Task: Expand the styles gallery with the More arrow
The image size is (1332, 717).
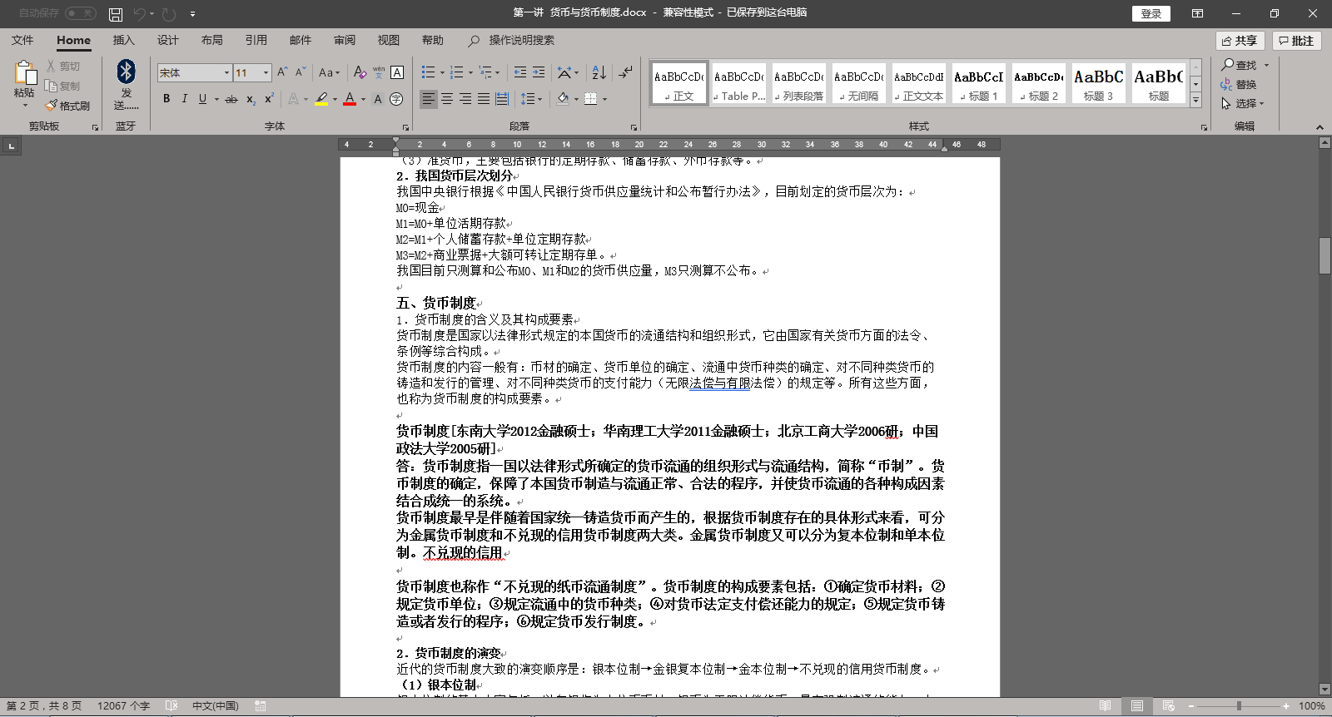Action: click(x=1195, y=100)
